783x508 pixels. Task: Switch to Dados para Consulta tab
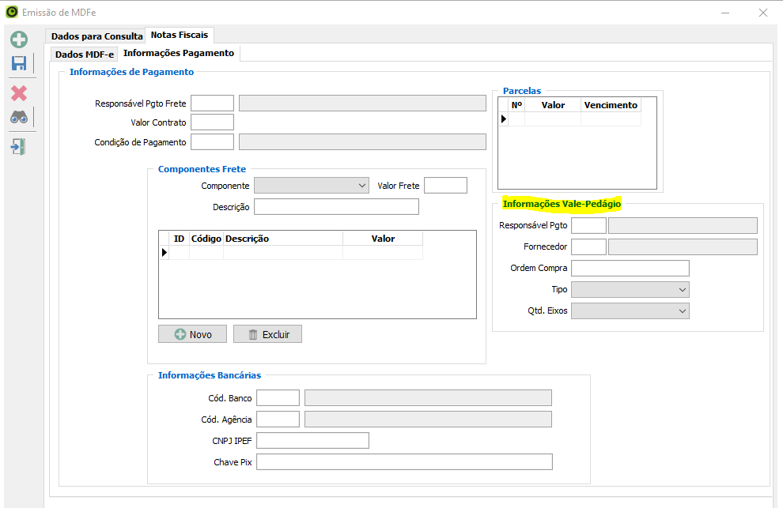point(96,36)
